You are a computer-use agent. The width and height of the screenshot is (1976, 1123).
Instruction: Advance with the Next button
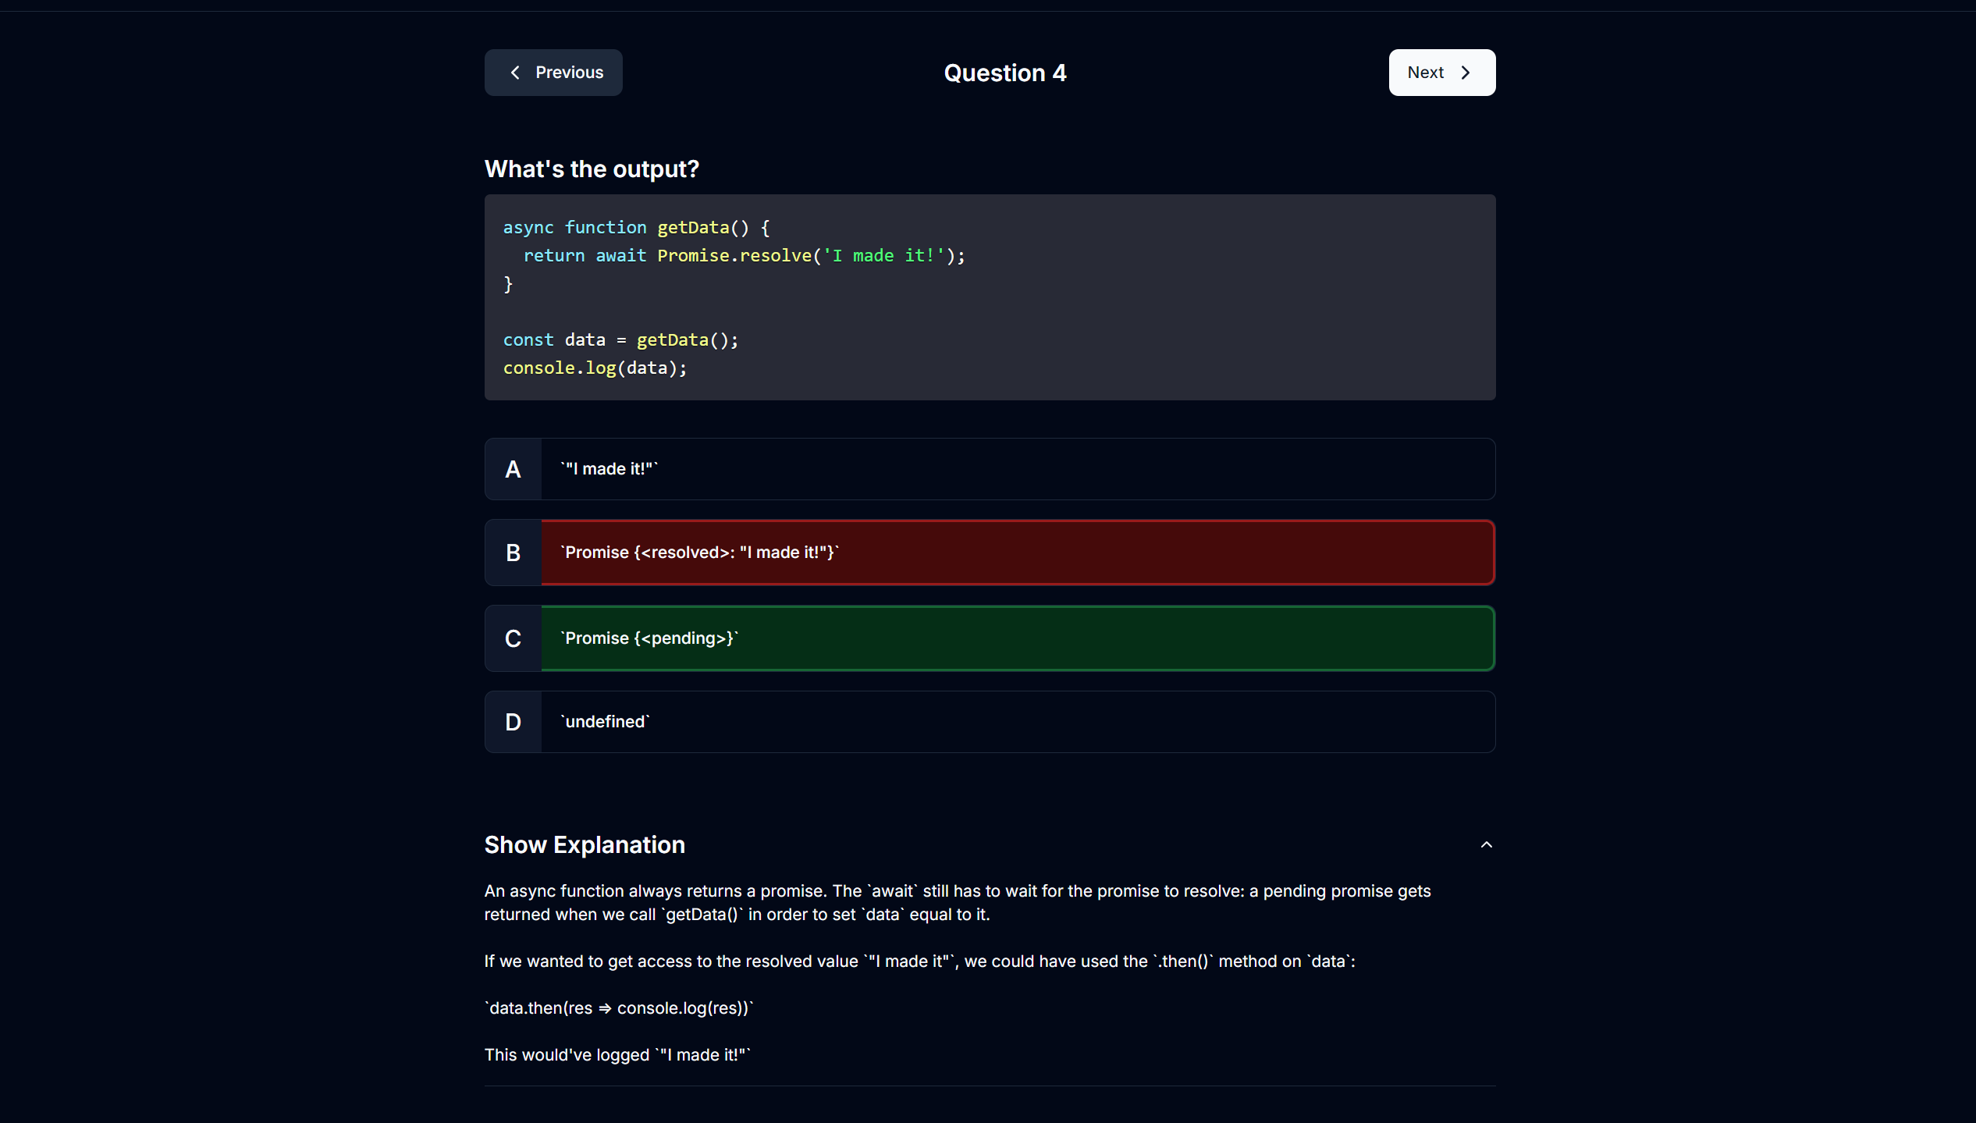point(1441,73)
